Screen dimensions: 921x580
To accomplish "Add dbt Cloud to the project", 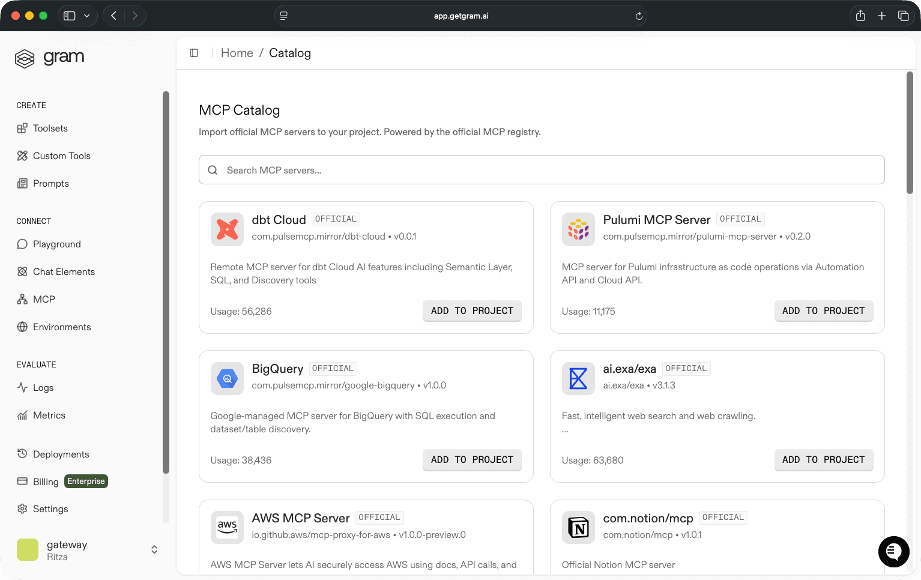I will click(472, 310).
